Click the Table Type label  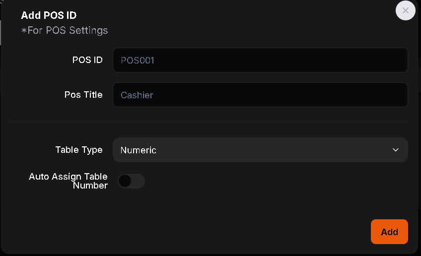coord(79,150)
